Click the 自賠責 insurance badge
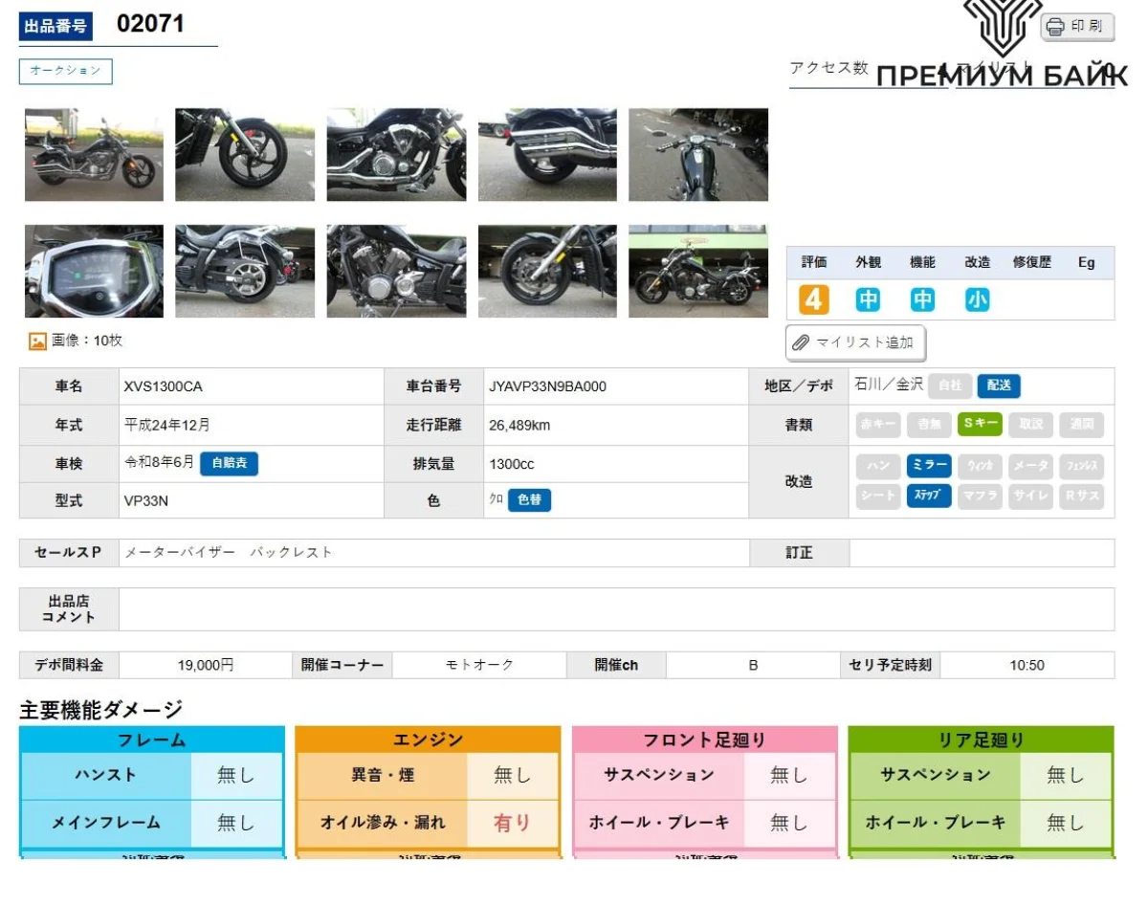The image size is (1148, 905). coord(229,463)
